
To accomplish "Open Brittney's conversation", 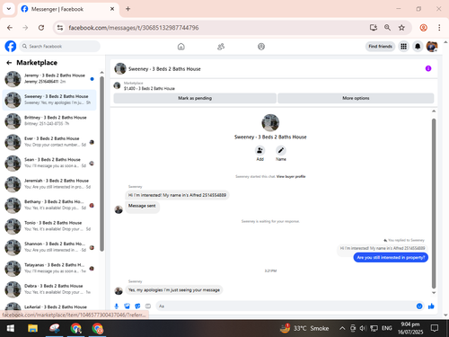I will coord(49,120).
